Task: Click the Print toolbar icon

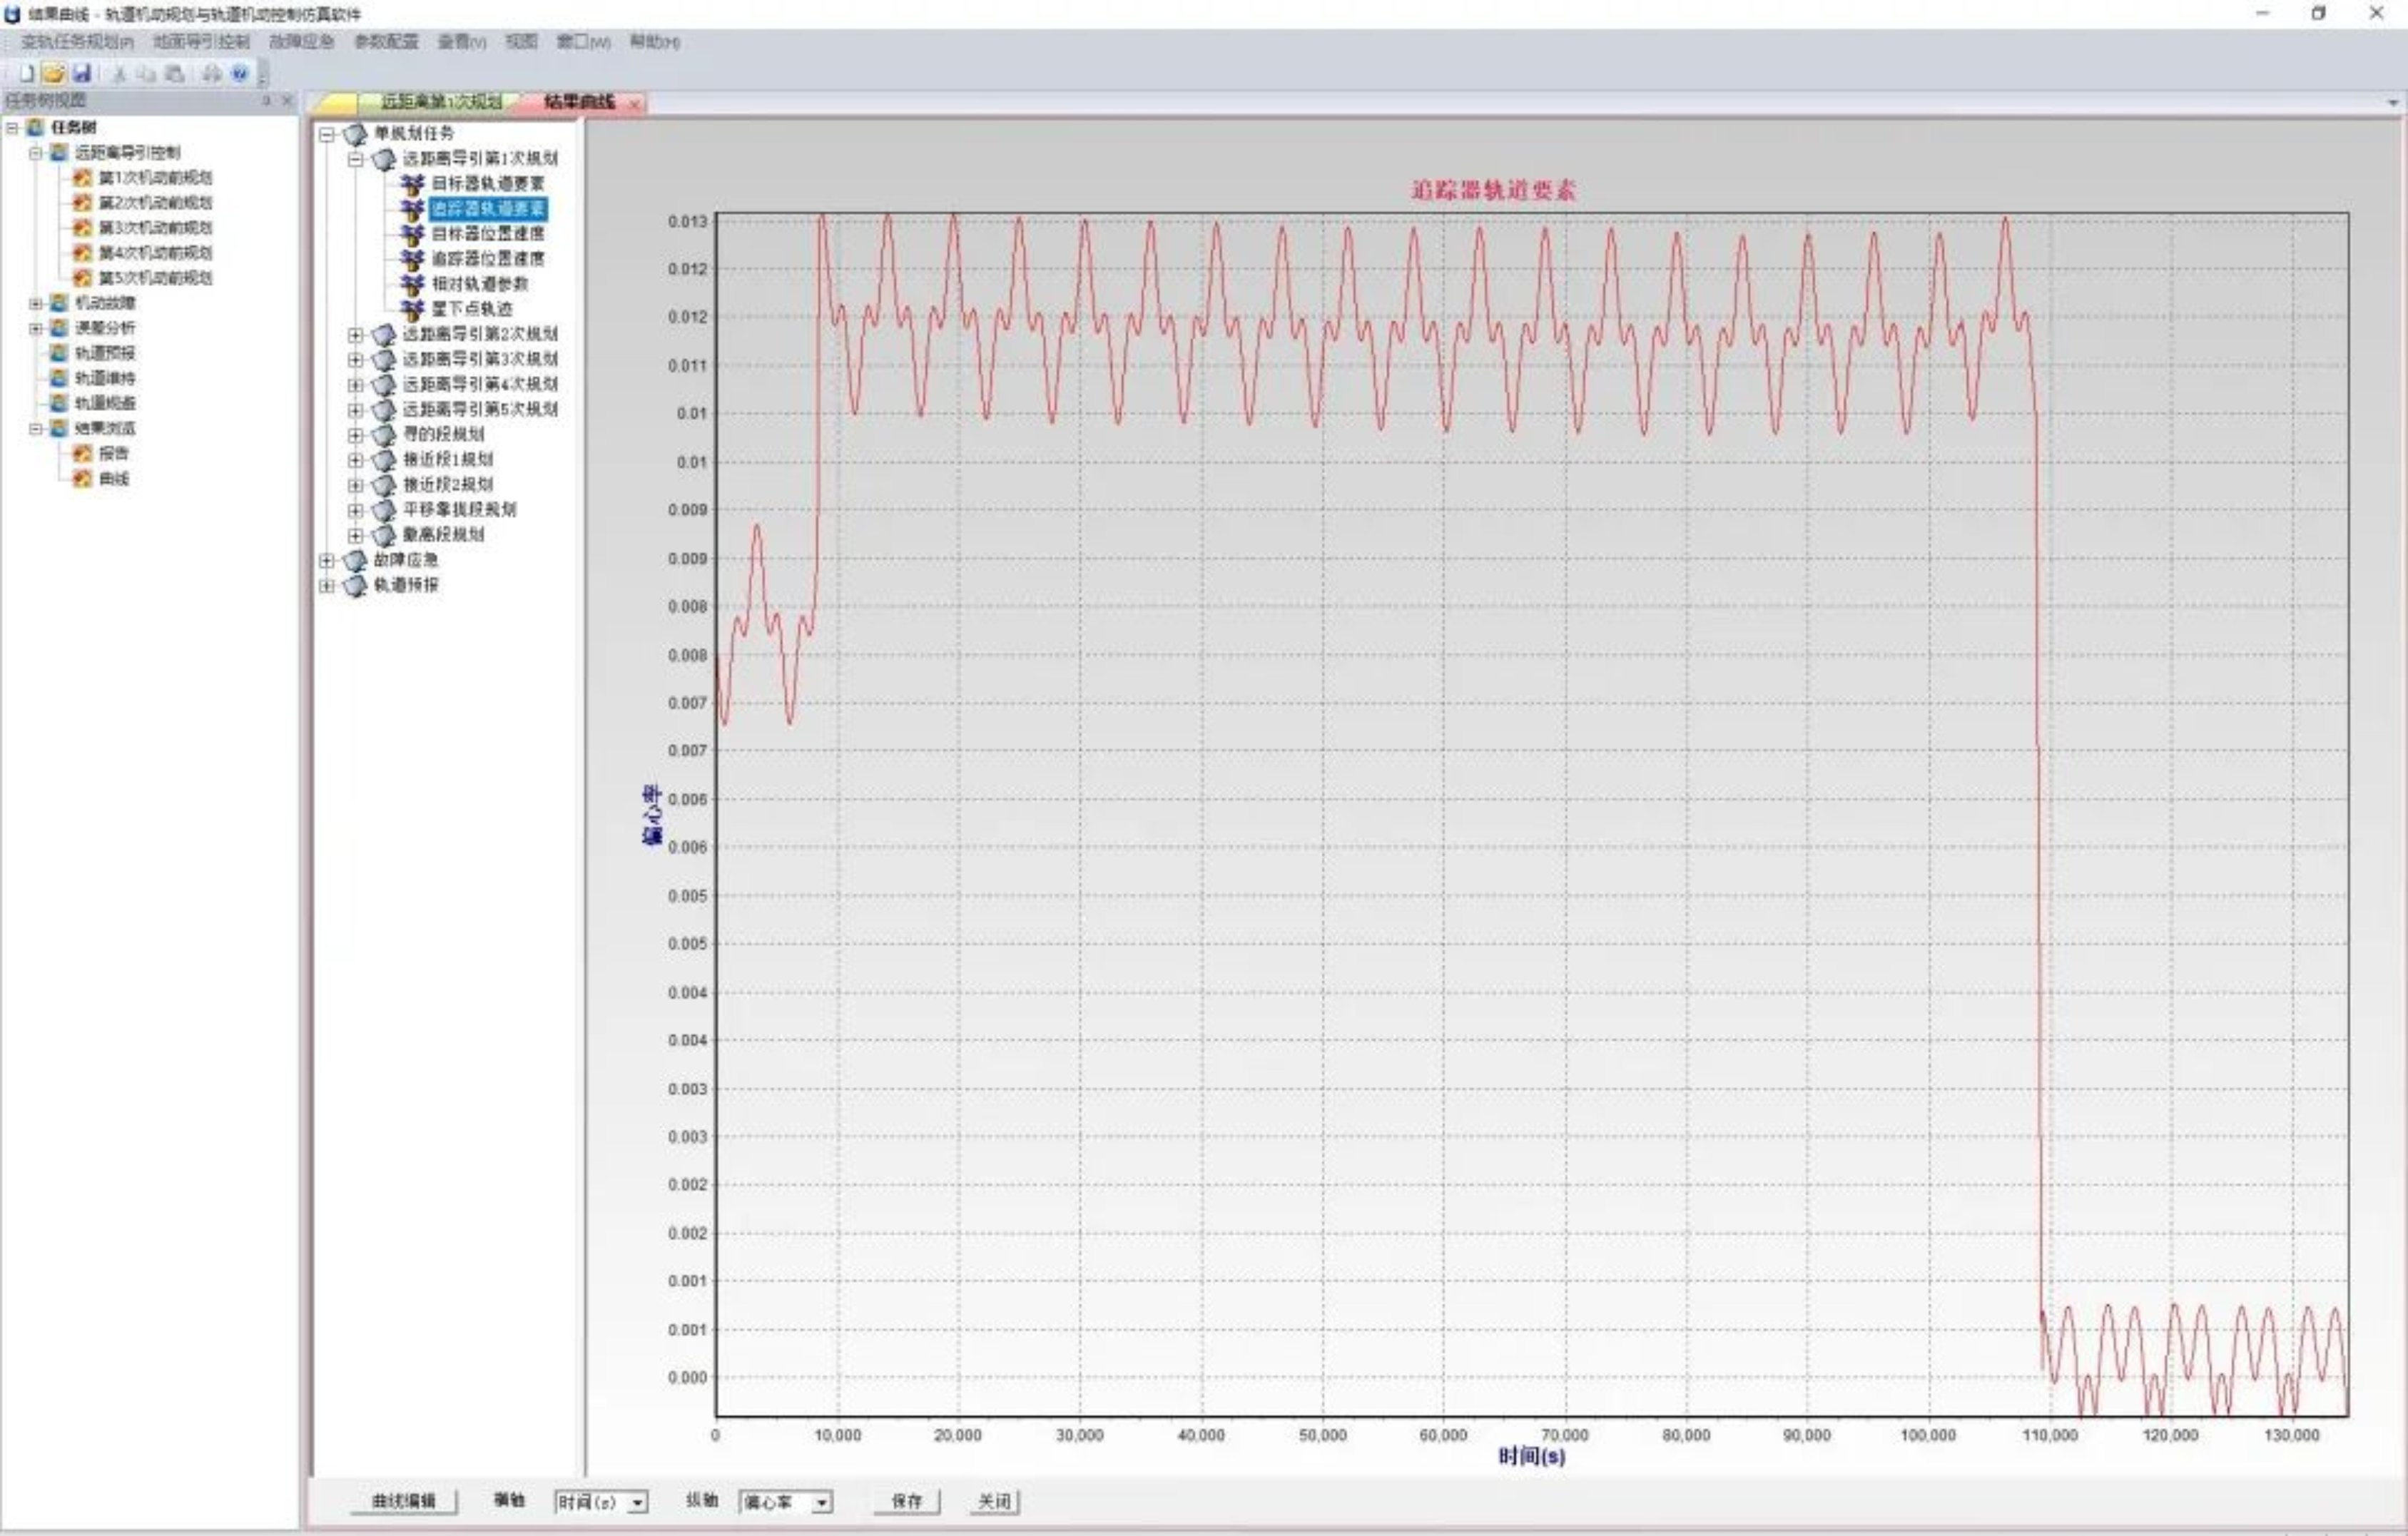Action: 211,73
